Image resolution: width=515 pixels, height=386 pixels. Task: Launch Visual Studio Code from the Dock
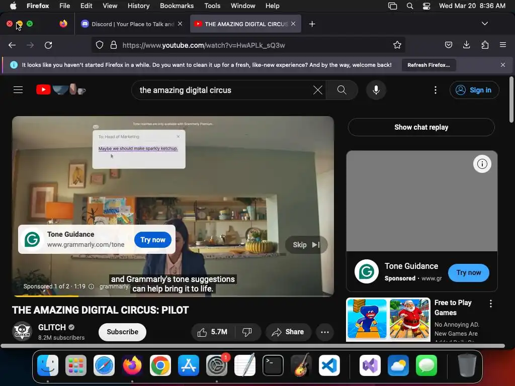[329, 365]
